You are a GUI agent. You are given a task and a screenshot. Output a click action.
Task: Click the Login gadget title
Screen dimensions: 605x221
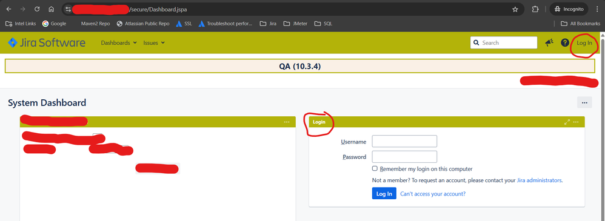(319, 122)
